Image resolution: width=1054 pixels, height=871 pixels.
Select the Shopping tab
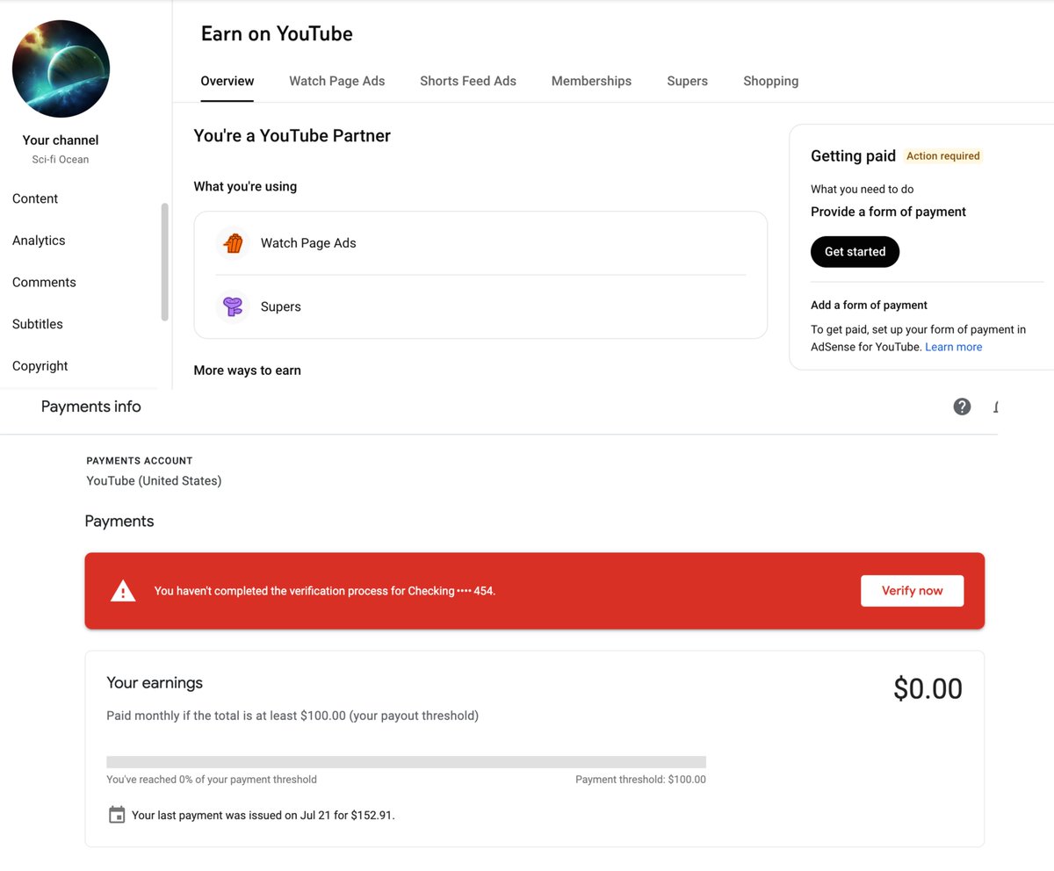point(771,81)
